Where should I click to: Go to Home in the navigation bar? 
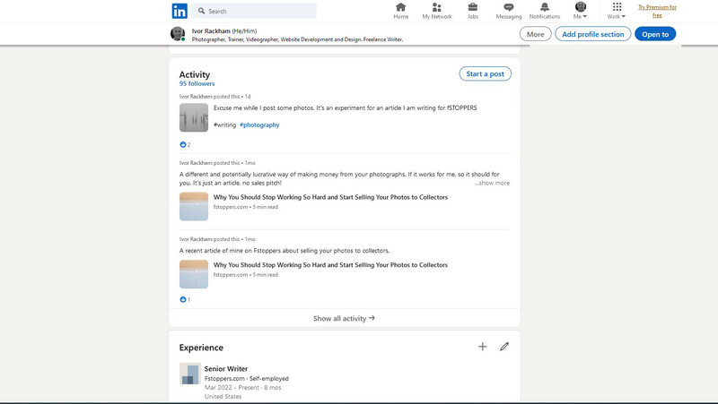tap(400, 11)
